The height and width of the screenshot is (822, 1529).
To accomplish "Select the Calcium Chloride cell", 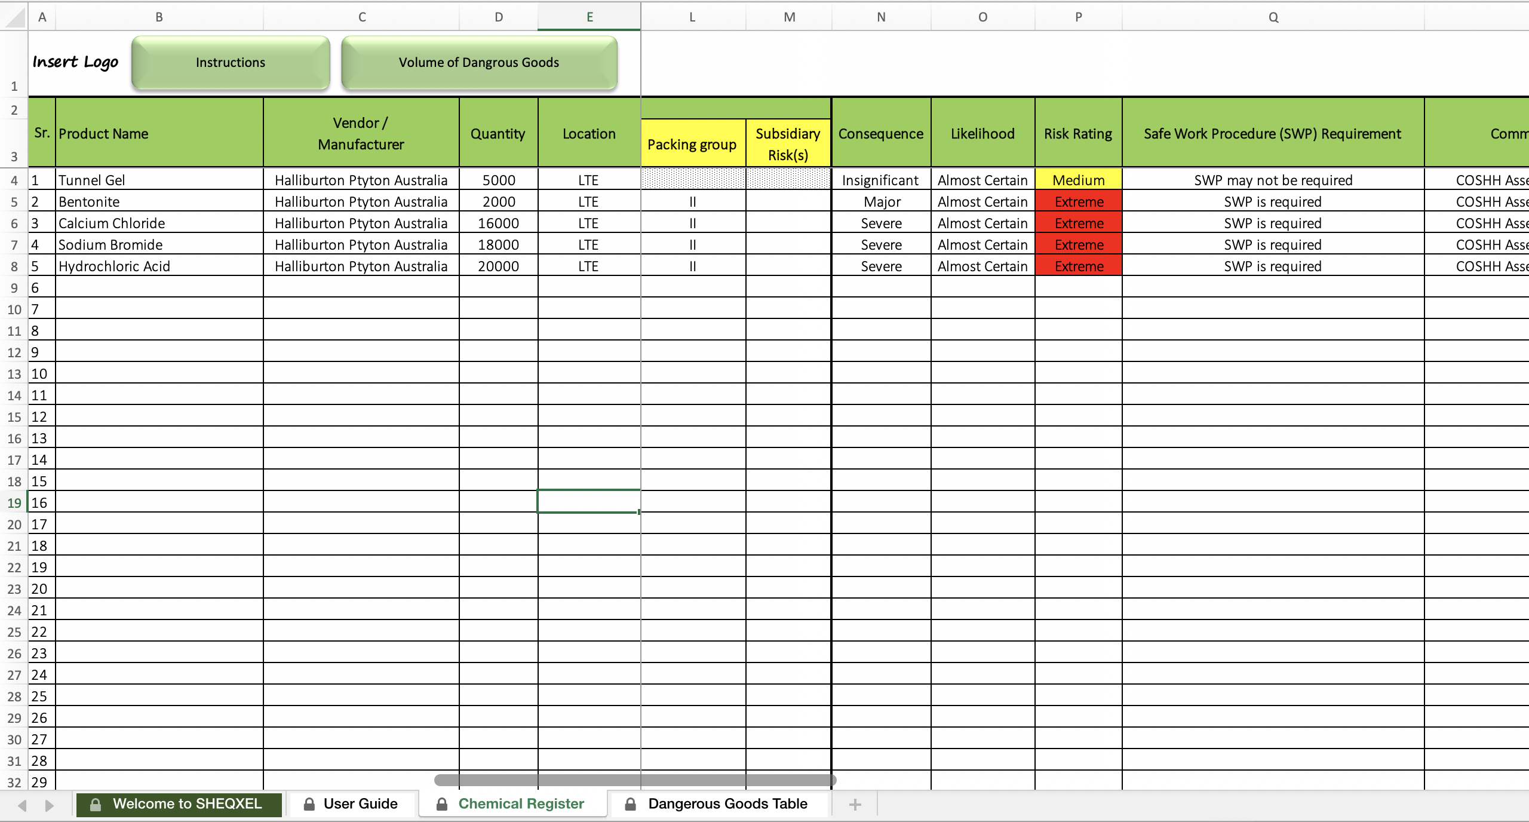I will coord(159,223).
